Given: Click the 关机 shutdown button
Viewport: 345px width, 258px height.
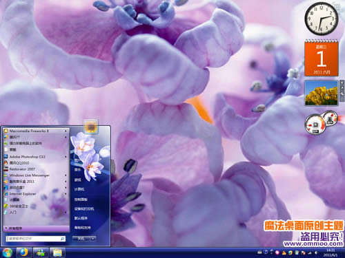Looking at the screenshot, I should (x=81, y=239).
